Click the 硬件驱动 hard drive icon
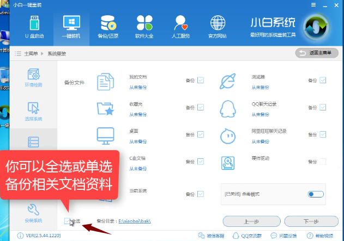The height and width of the screenshot is (241, 344). tap(227, 162)
